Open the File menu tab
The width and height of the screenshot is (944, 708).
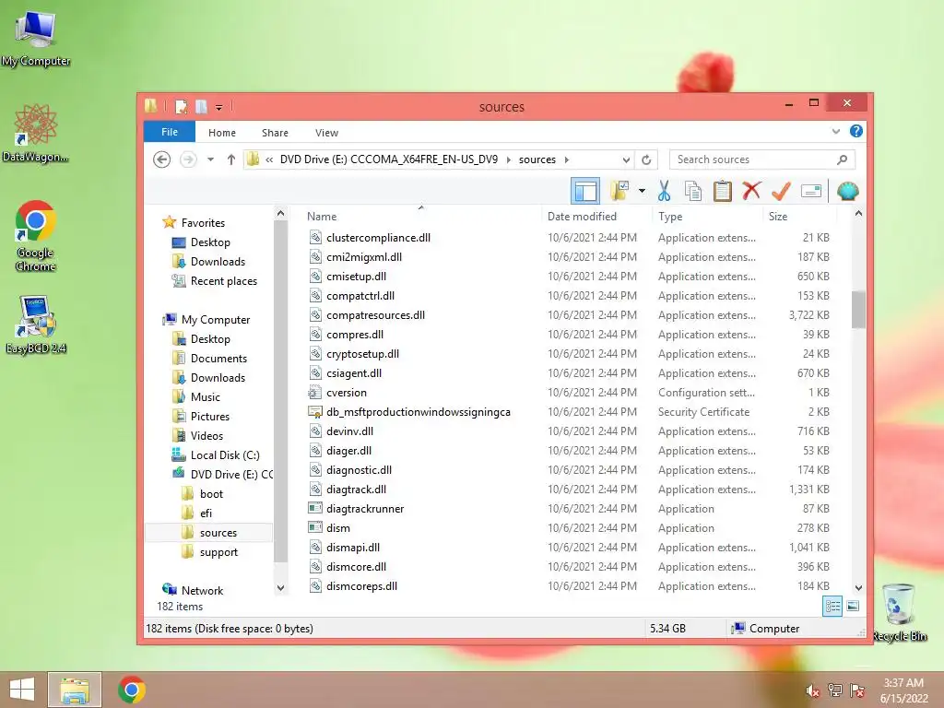click(170, 132)
